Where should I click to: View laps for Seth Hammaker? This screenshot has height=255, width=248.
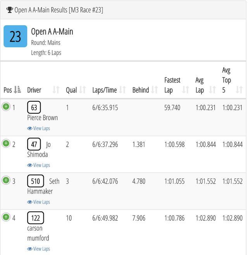coord(38,202)
